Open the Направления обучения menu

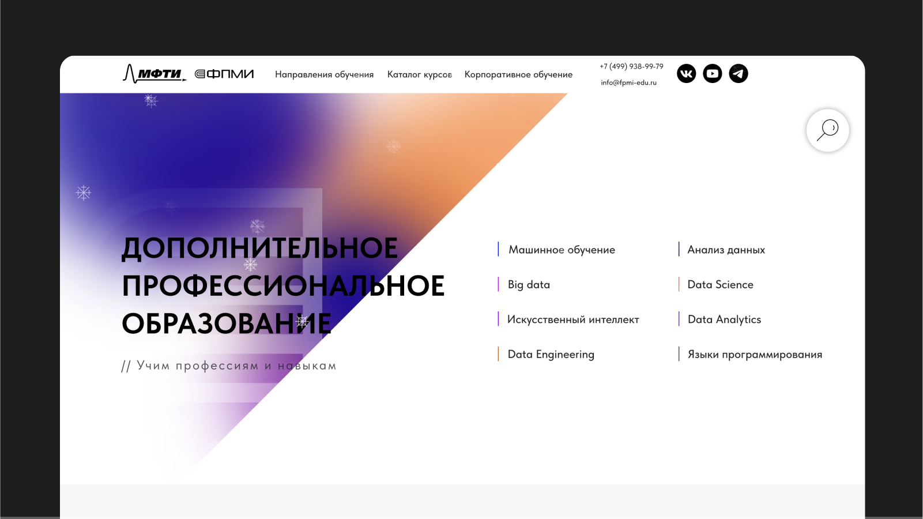(x=324, y=74)
